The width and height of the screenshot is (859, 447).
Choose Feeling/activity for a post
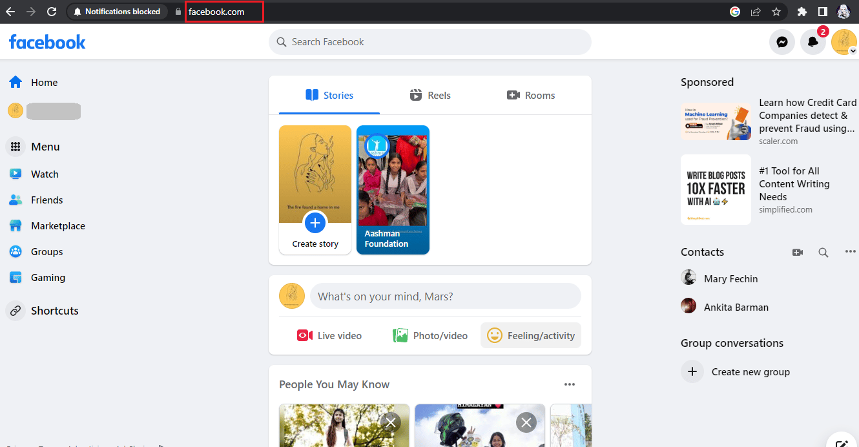pyautogui.click(x=531, y=336)
